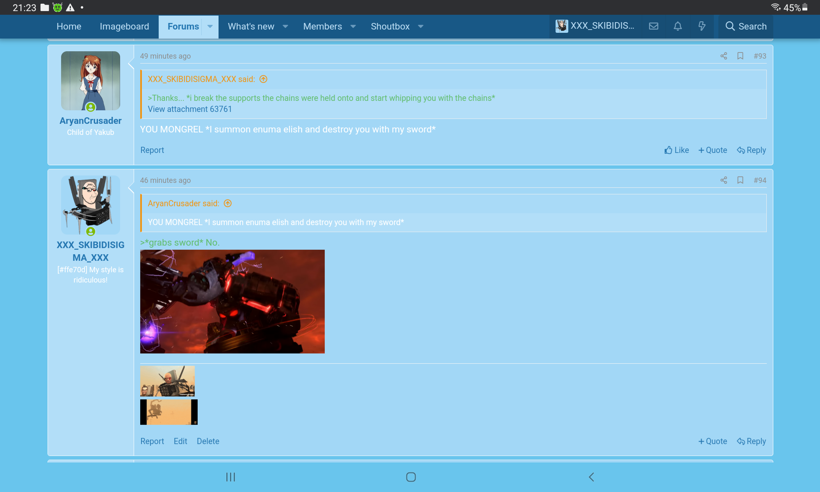Jump to AryanCrusader quoted post arrow
This screenshot has height=492, width=820.
[x=228, y=203]
